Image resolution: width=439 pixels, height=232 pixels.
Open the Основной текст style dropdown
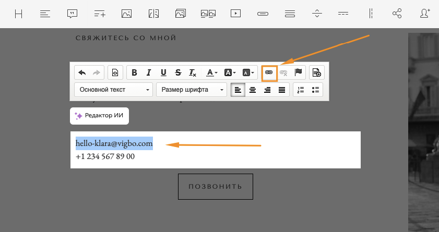coord(114,90)
